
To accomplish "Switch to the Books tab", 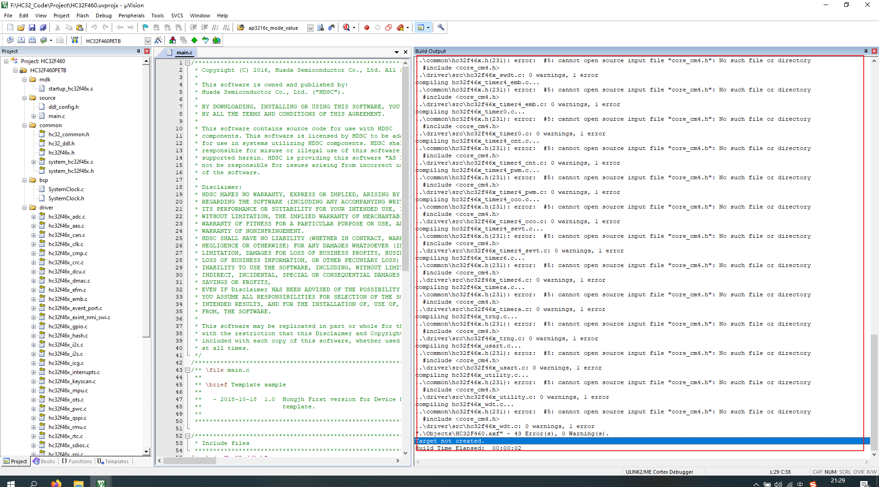I will (x=44, y=461).
